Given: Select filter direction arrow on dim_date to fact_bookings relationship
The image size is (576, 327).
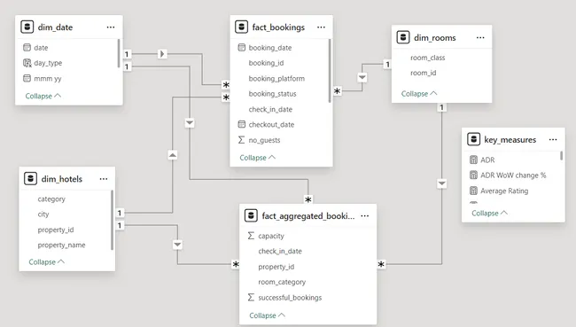Looking at the screenshot, I should click(x=162, y=54).
